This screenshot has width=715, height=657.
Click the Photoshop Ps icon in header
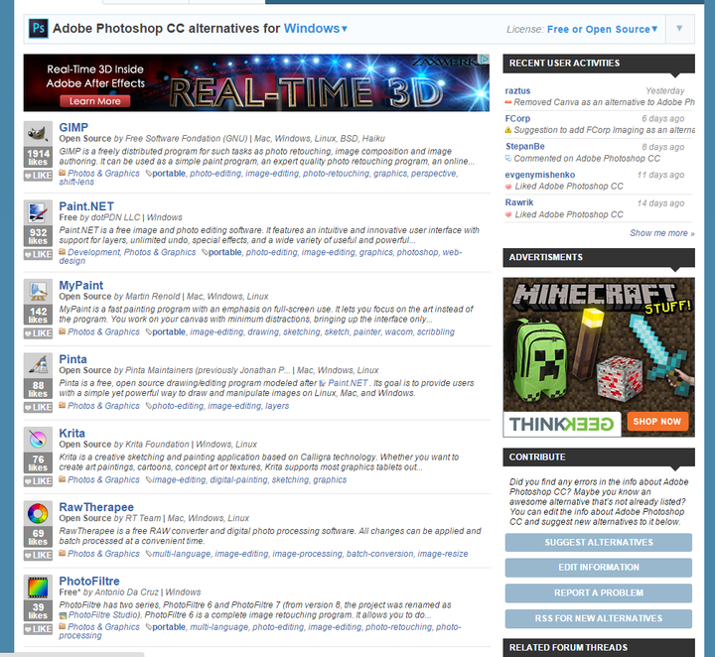39,29
